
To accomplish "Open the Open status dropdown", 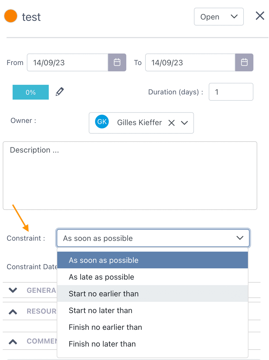I will click(219, 17).
